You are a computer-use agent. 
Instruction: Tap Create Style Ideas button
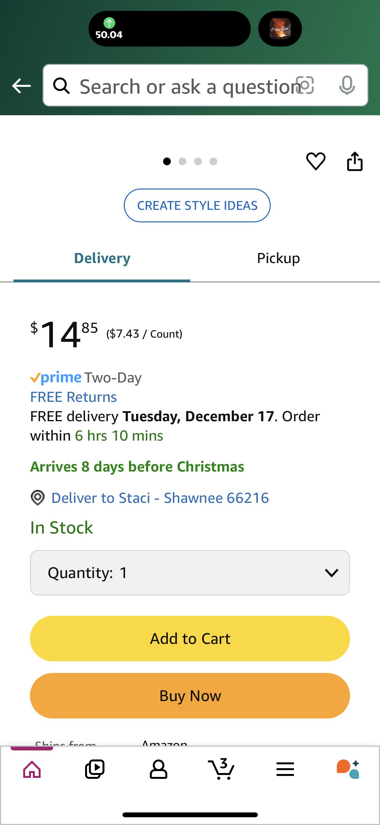[197, 206]
